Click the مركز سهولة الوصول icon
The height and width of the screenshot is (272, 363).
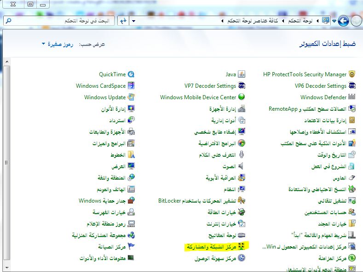pos(242,258)
